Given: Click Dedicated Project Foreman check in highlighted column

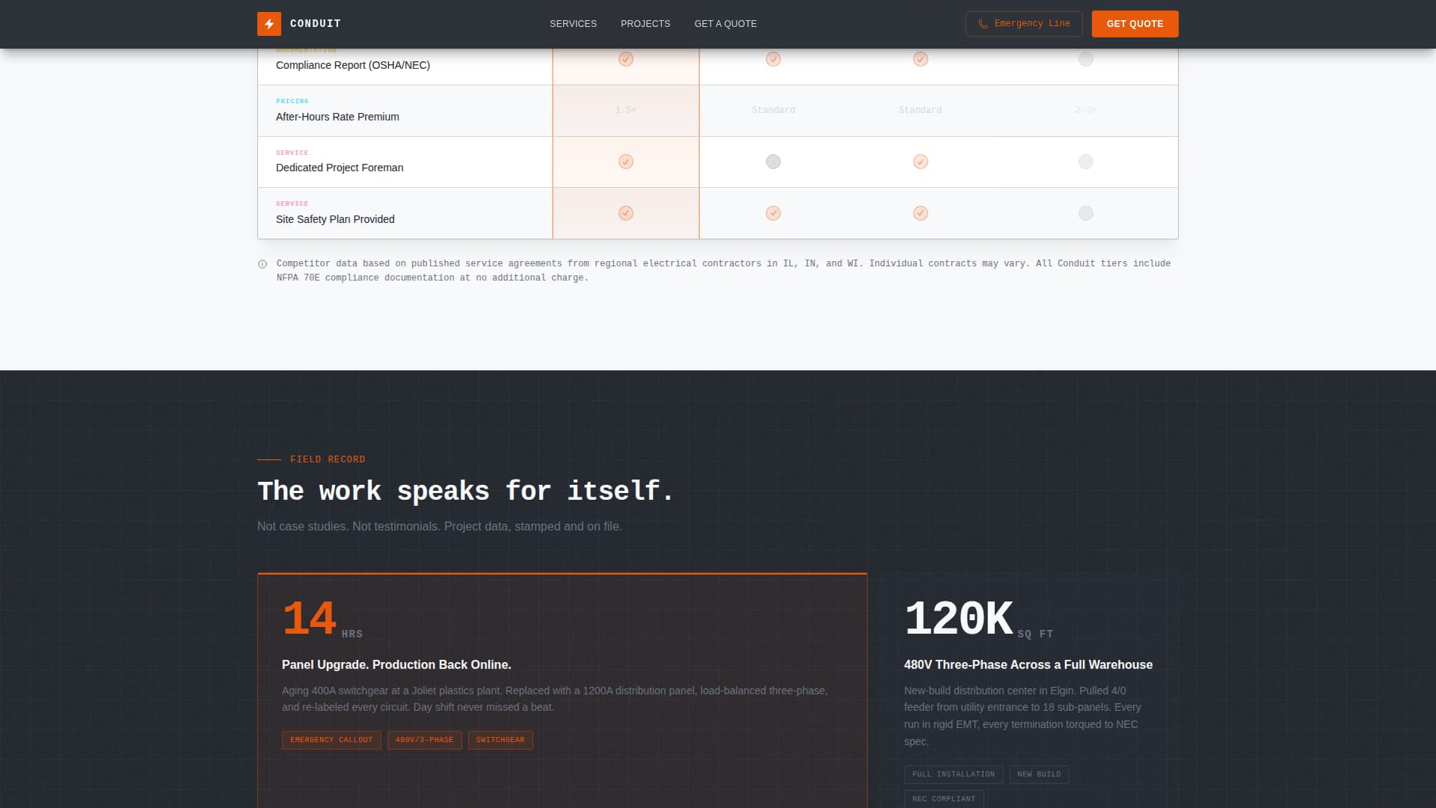Looking at the screenshot, I should pos(626,162).
